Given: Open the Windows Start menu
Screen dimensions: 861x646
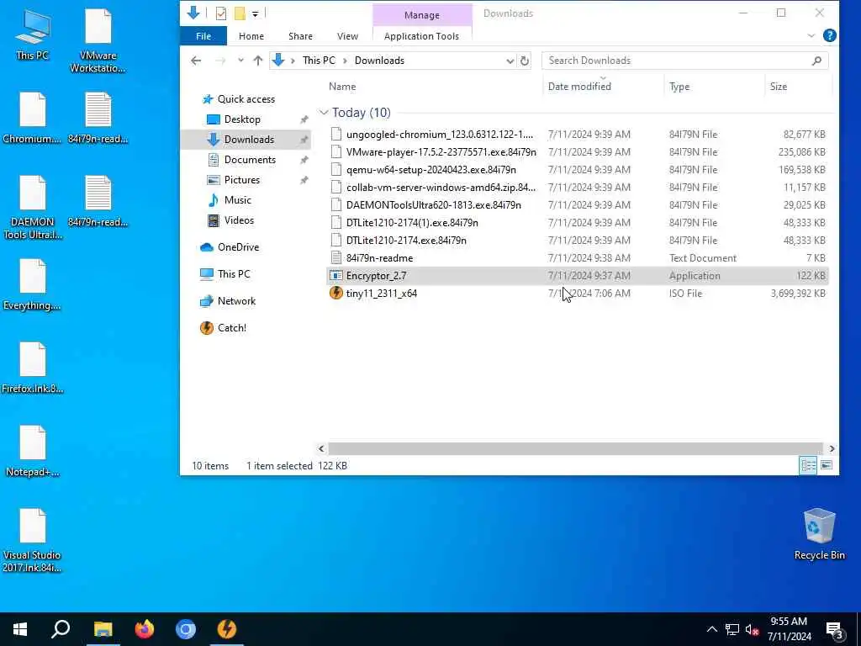Looking at the screenshot, I should click(x=20, y=629).
